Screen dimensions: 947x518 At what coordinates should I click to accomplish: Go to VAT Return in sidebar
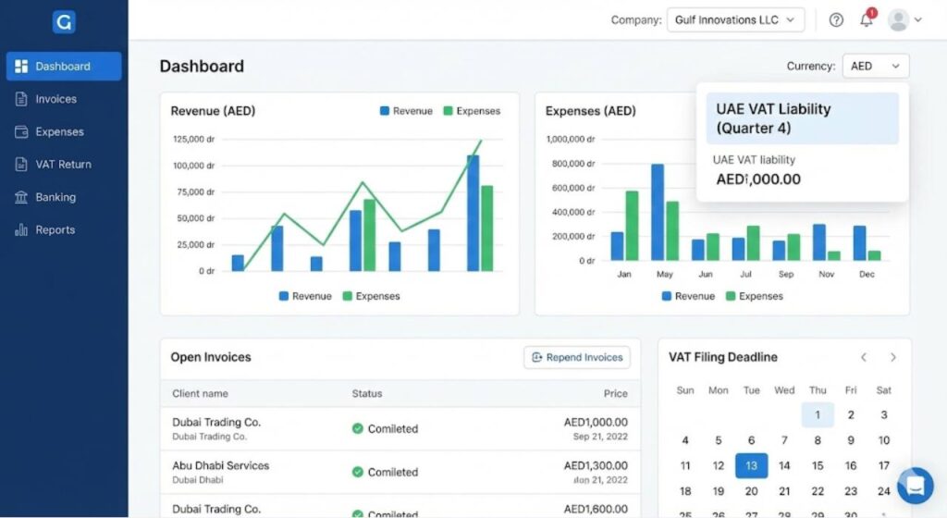coord(63,165)
